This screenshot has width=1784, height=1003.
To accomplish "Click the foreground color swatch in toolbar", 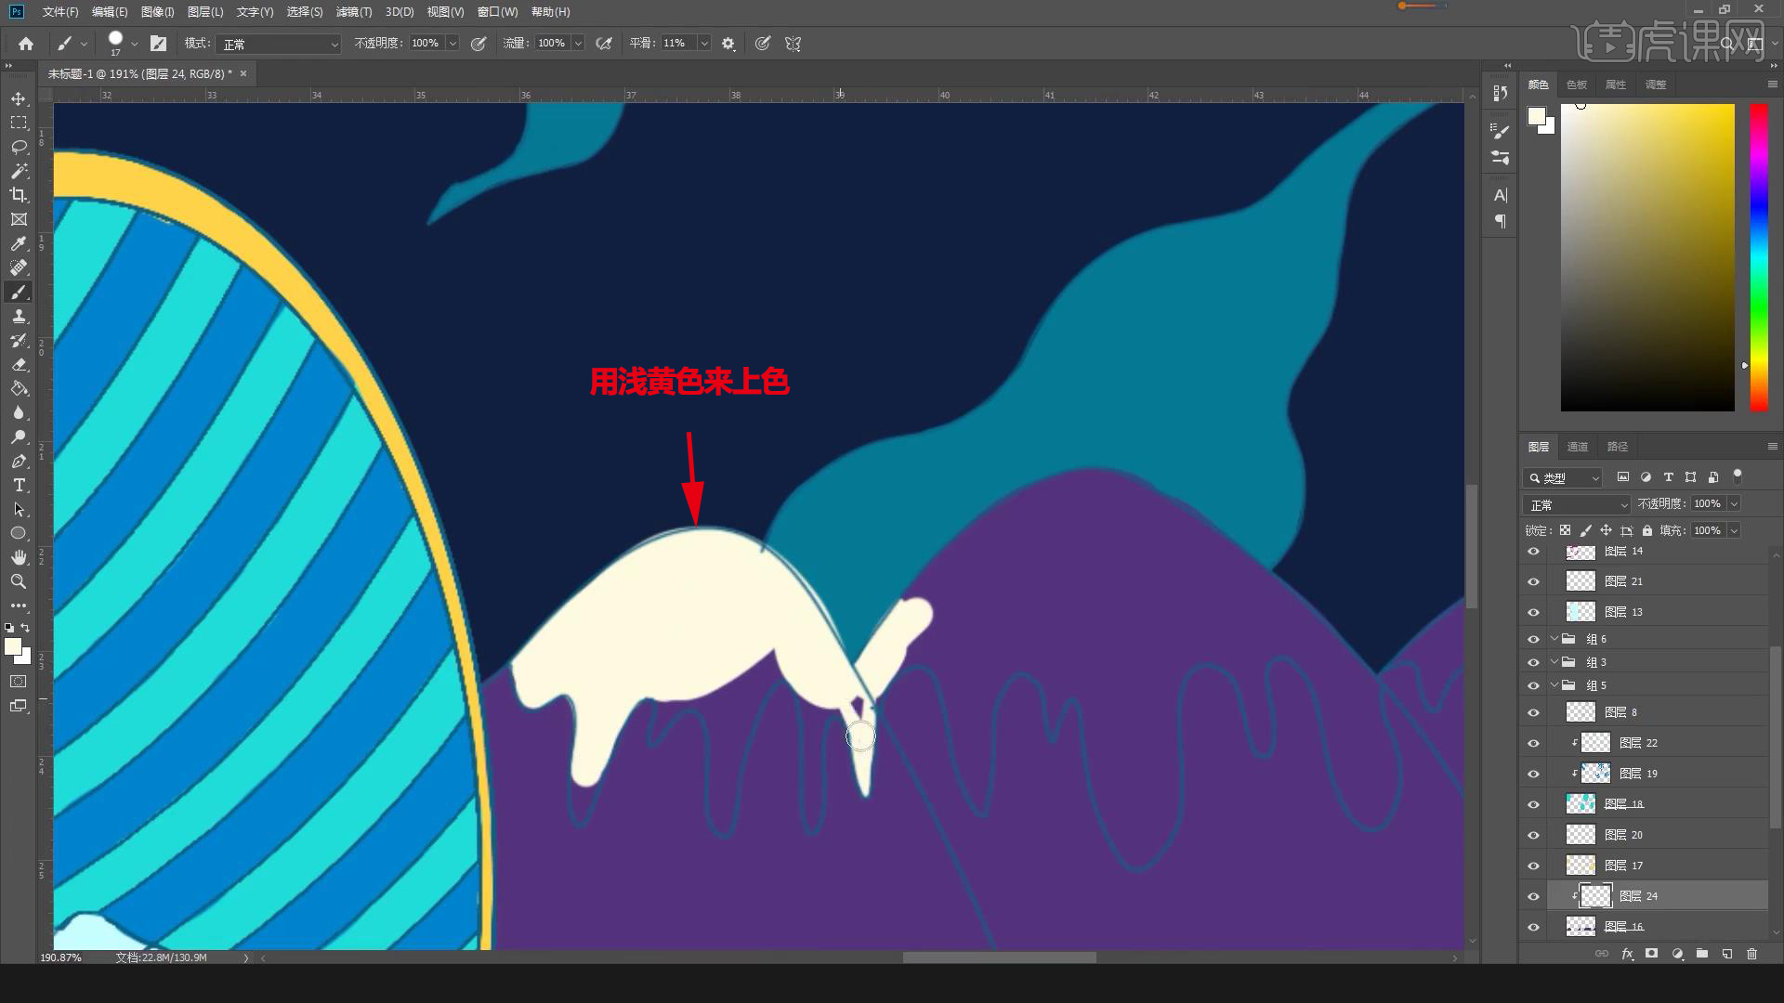I will click(x=13, y=646).
